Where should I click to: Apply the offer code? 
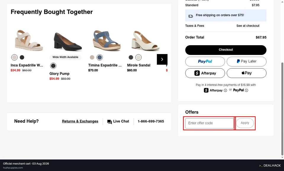click(x=245, y=123)
